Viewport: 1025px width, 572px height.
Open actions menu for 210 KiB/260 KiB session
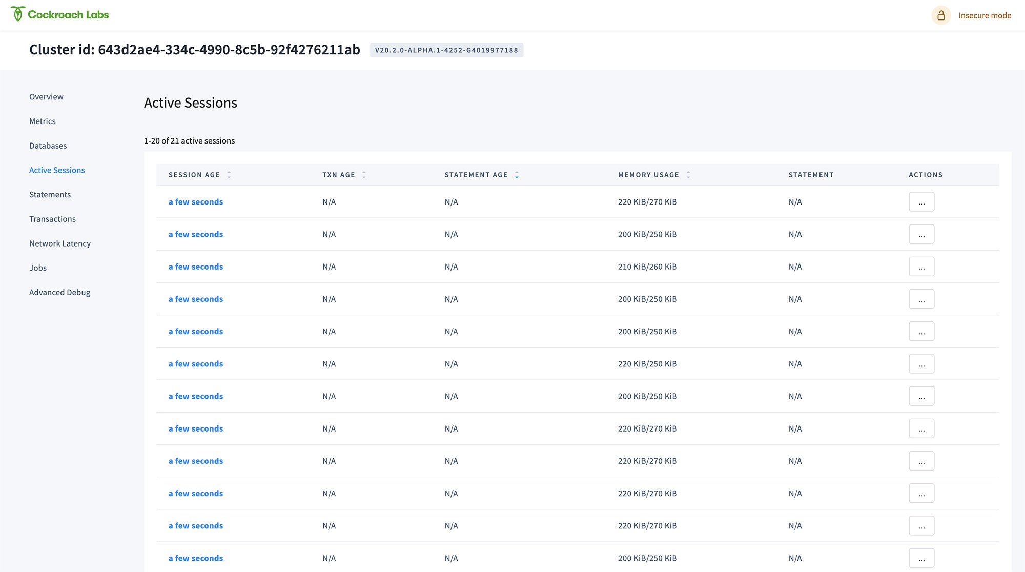(921, 267)
